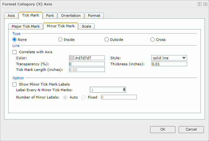
Task: Click the help question mark icon
Action: pos(199,4)
